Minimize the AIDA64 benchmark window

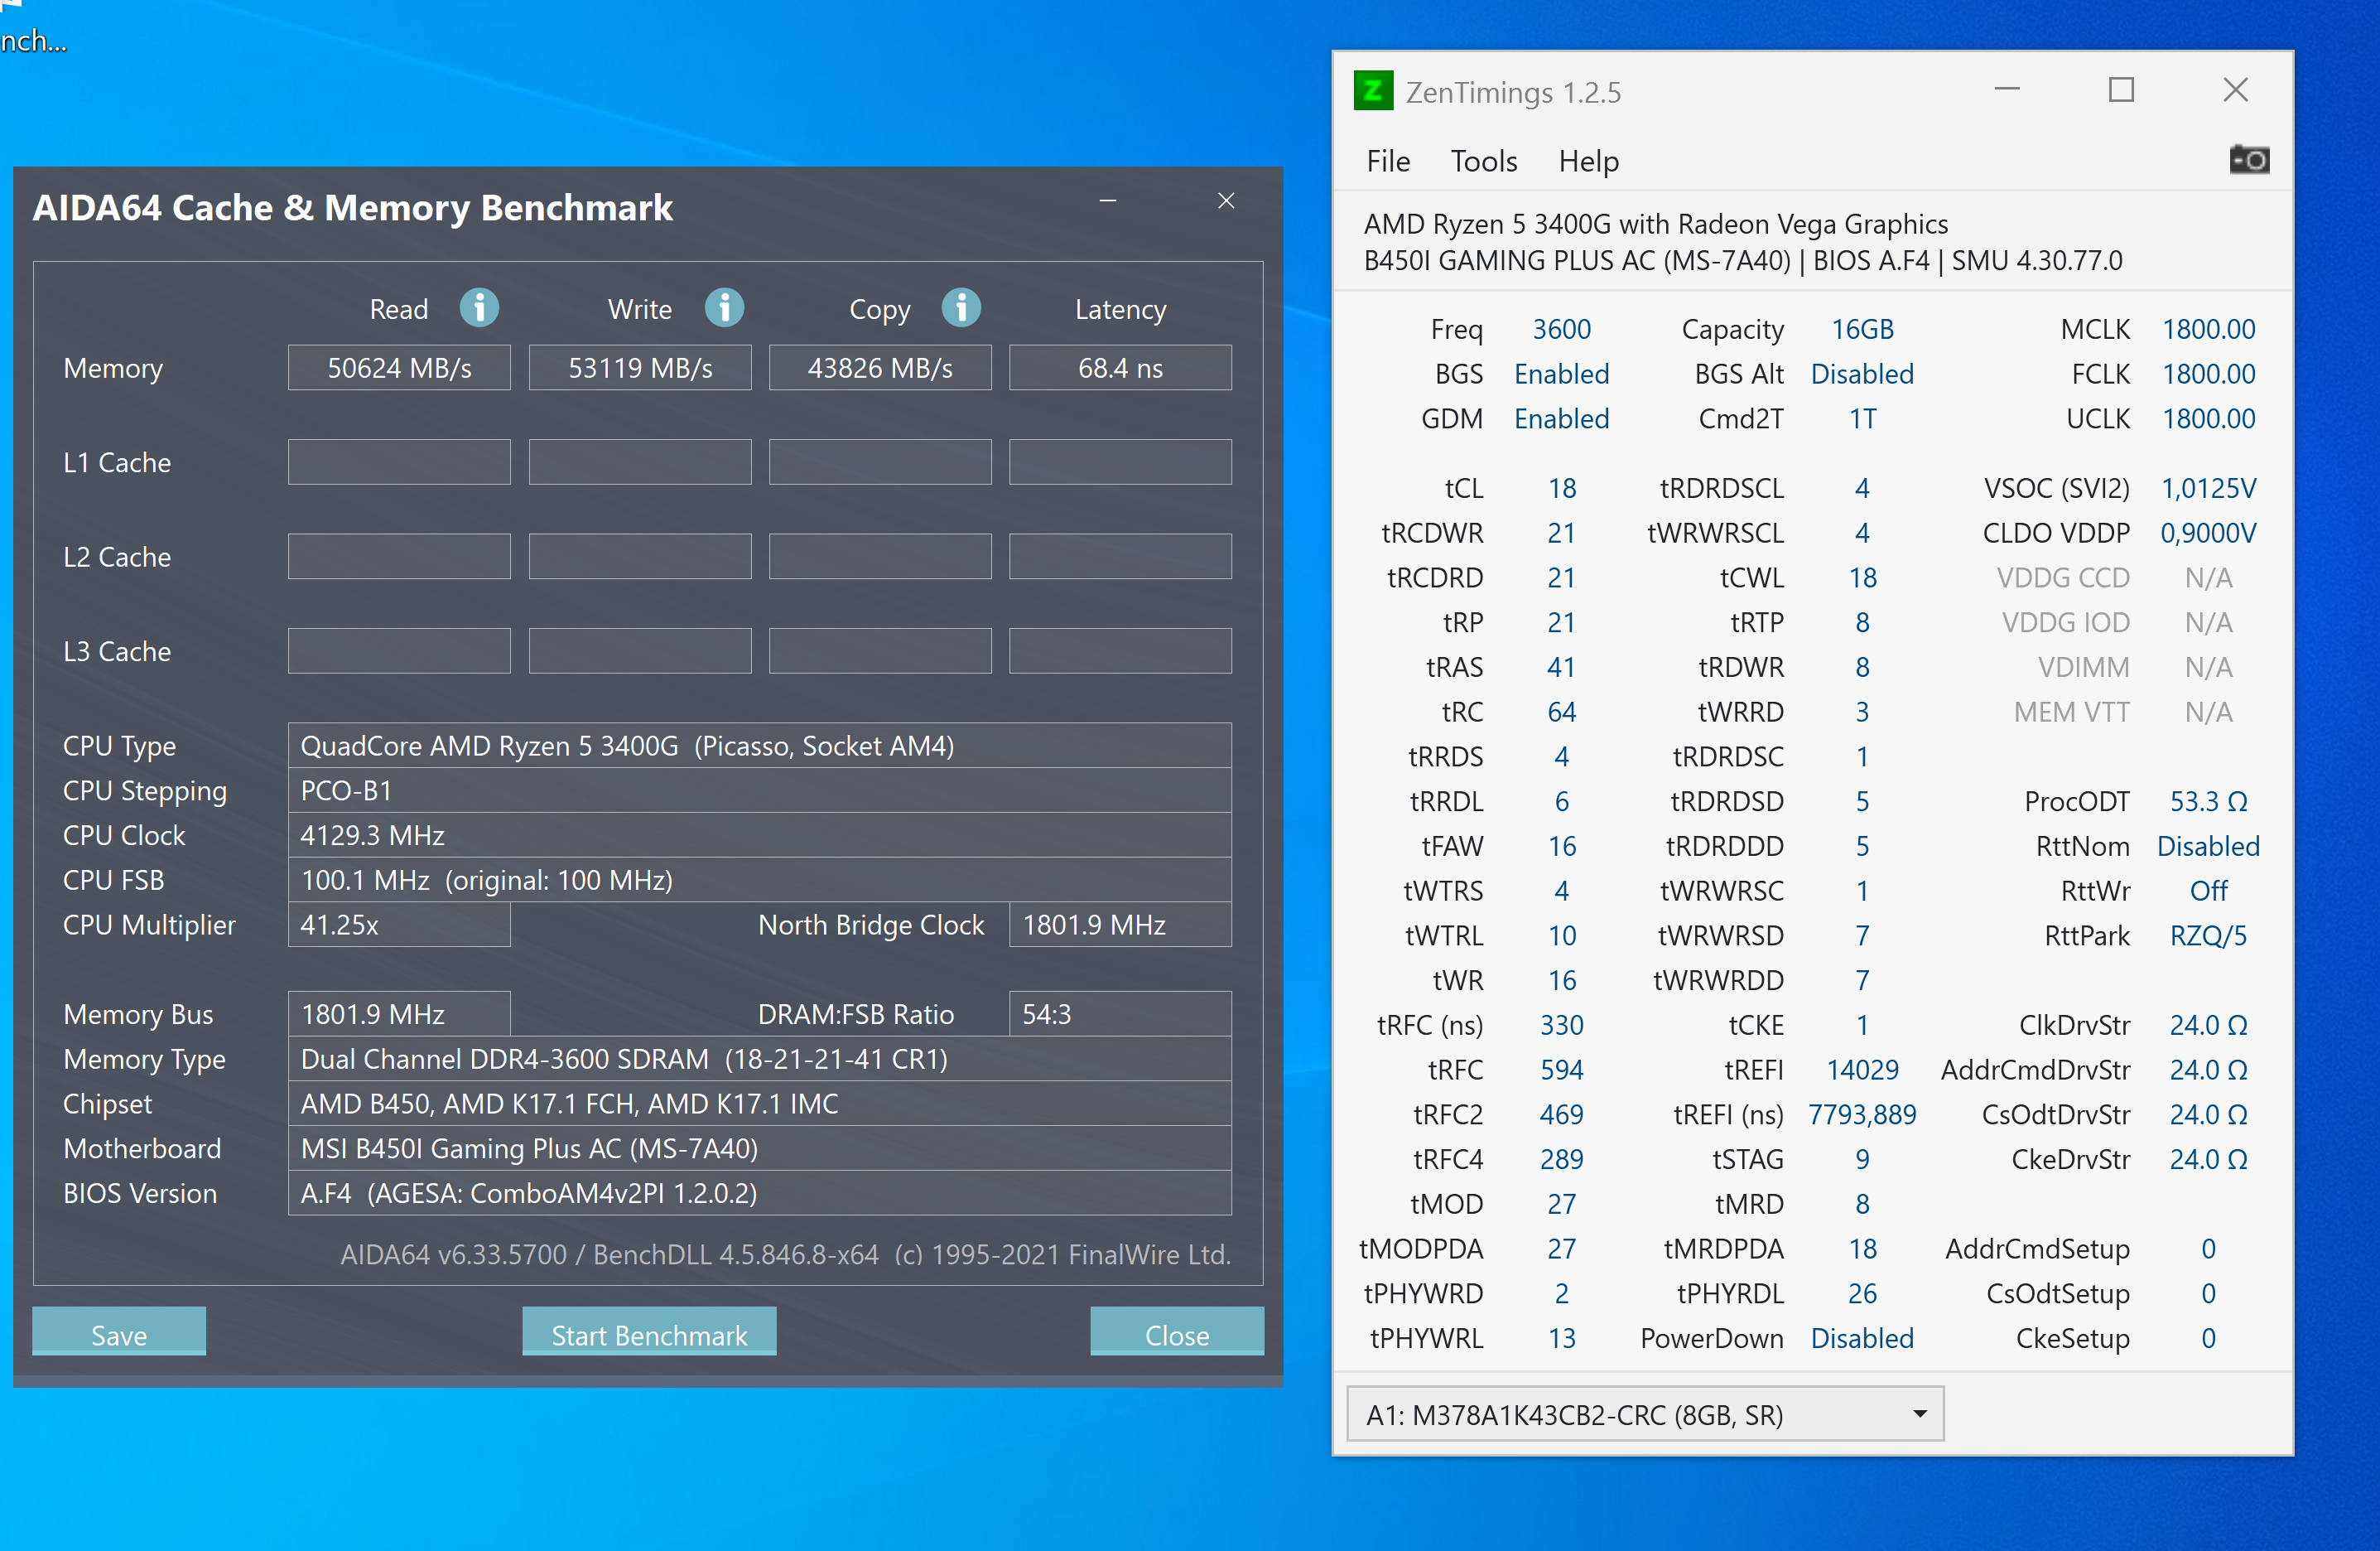(1108, 201)
